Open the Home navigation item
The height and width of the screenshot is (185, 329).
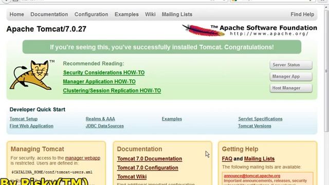17,14
